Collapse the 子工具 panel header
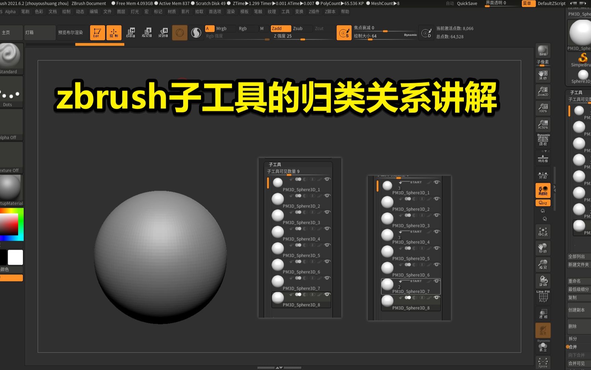The width and height of the screenshot is (591, 370). 576,93
